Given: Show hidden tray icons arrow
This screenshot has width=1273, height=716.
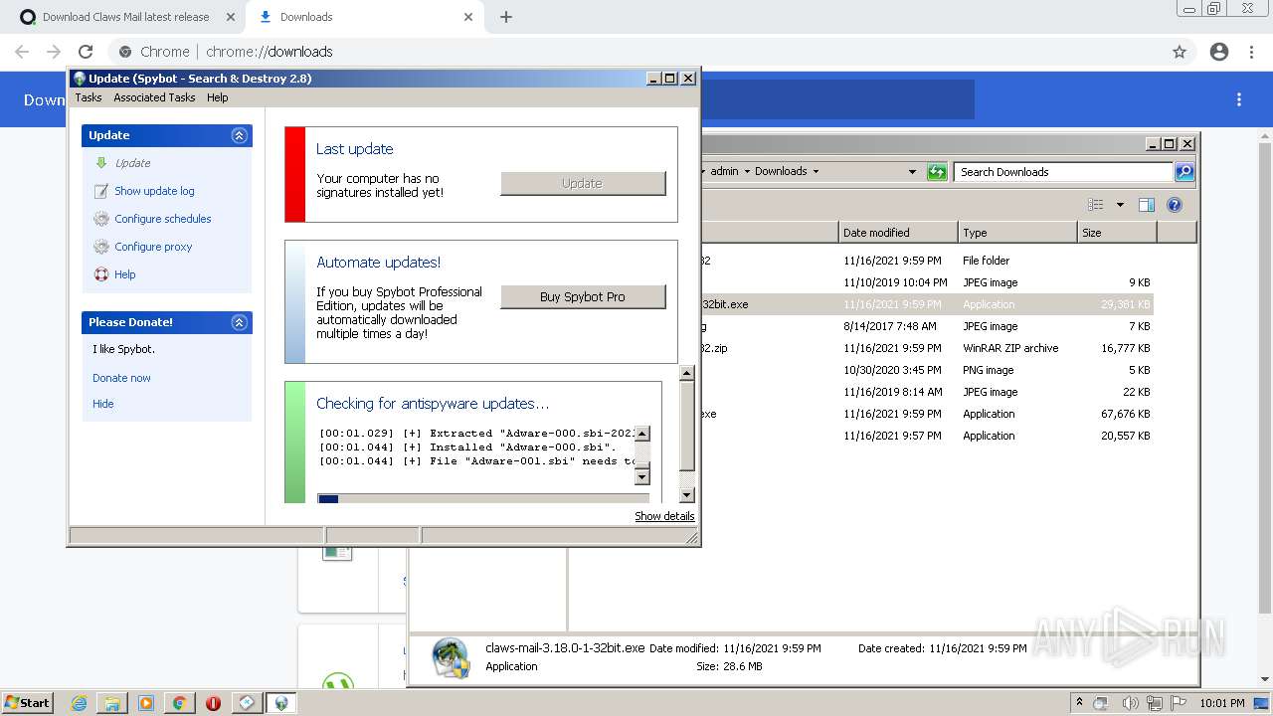Looking at the screenshot, I should pos(1079,702).
